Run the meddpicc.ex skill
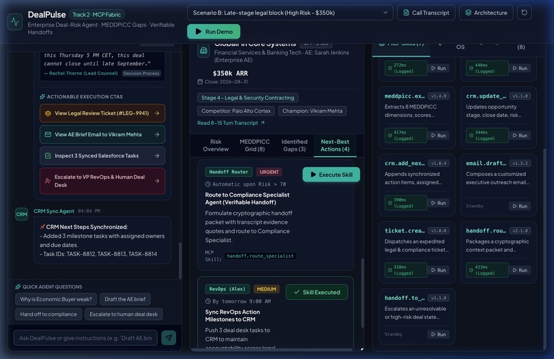The height and width of the screenshot is (359, 554). [439, 135]
